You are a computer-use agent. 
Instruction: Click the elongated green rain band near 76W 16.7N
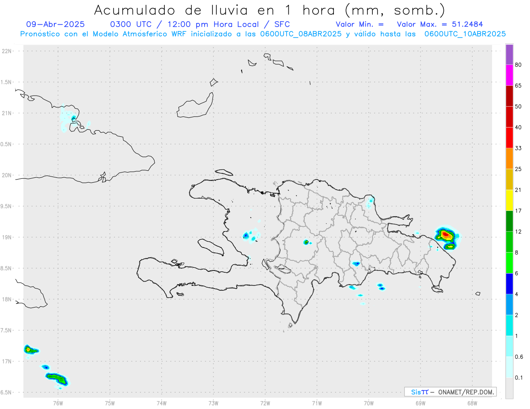[57, 379]
